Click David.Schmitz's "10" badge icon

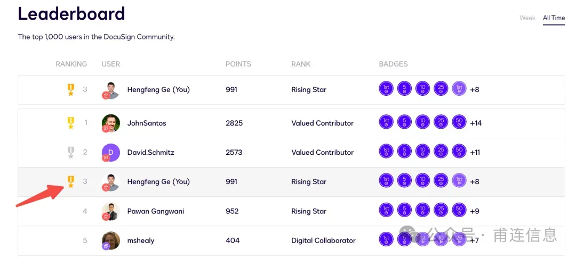coord(422,153)
